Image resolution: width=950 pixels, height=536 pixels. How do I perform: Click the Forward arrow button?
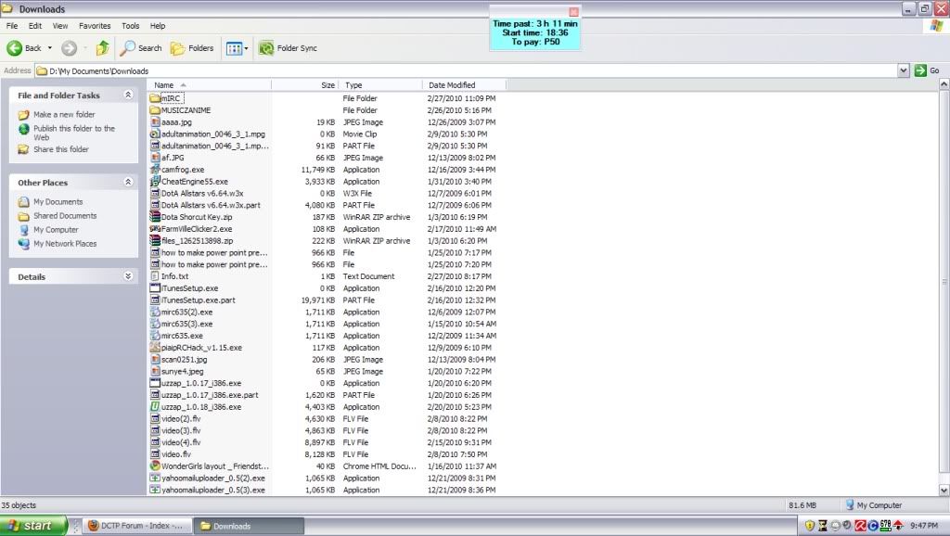(x=70, y=48)
